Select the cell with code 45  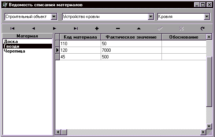[x=80, y=57]
